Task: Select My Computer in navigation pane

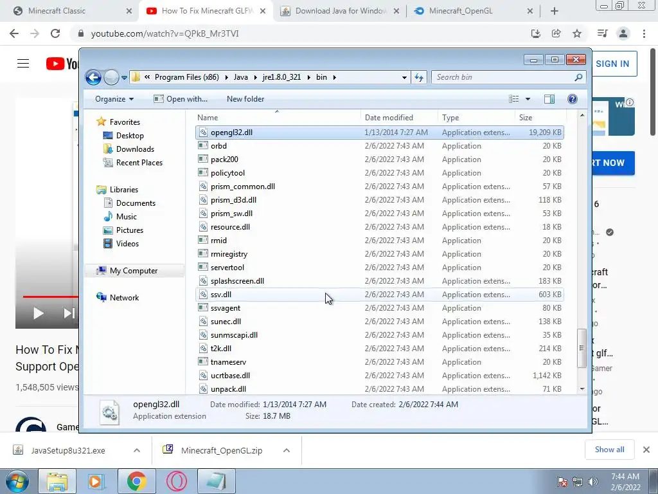Action: point(134,271)
